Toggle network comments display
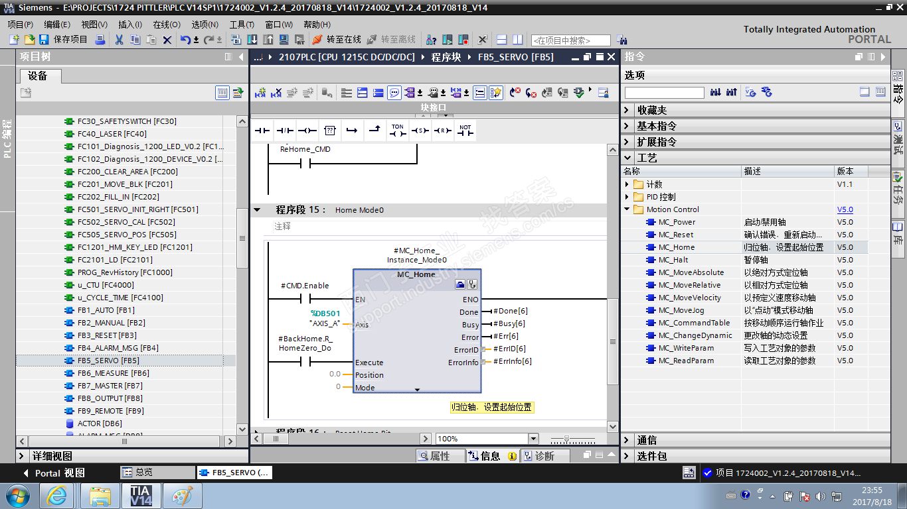The height and width of the screenshot is (509, 907). [x=479, y=93]
